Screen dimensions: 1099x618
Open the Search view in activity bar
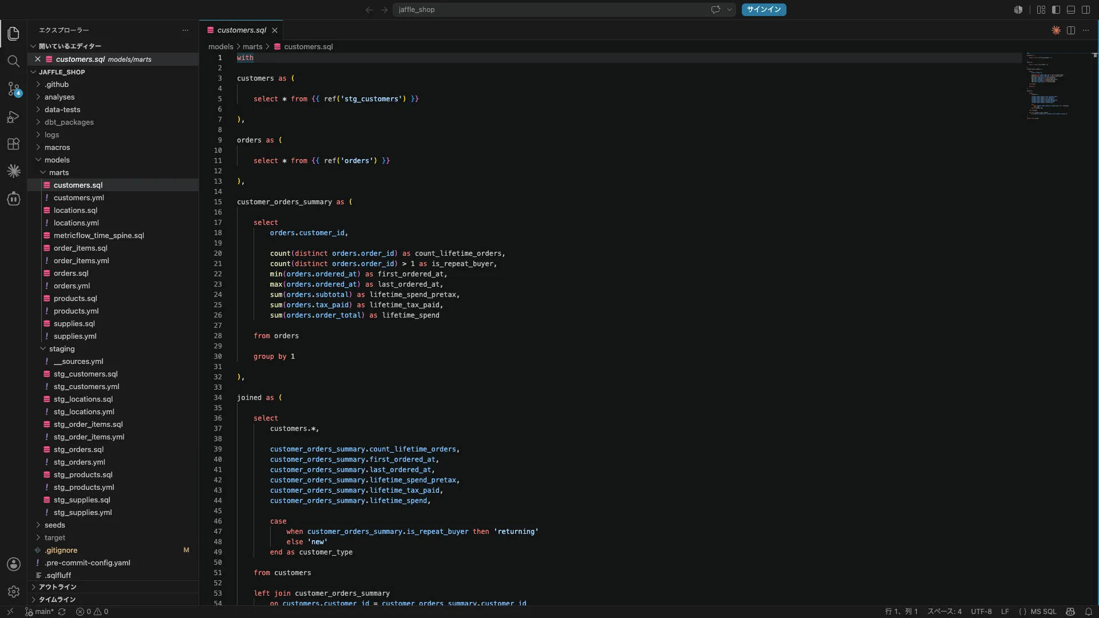point(14,61)
